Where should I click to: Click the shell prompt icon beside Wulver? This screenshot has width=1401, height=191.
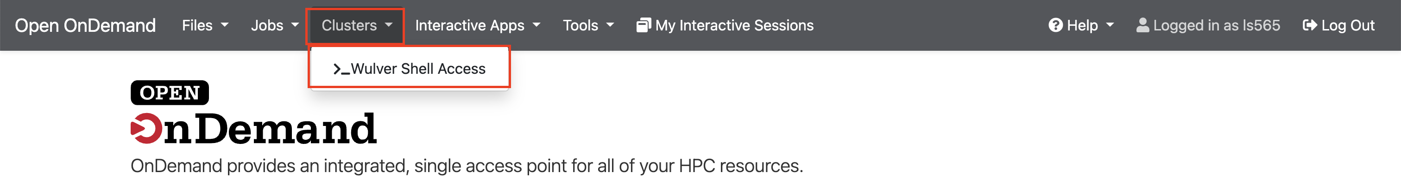(x=341, y=69)
